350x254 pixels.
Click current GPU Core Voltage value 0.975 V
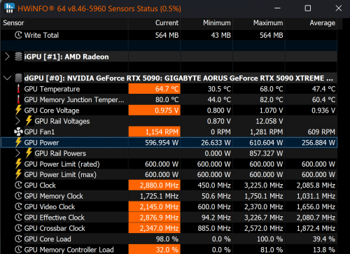point(167,111)
